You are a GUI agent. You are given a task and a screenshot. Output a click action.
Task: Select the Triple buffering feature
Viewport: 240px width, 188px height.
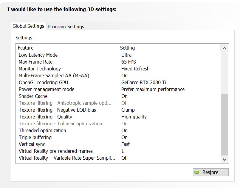click(x=35, y=138)
